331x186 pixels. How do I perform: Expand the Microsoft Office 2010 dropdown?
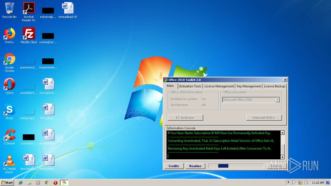[x=277, y=100]
